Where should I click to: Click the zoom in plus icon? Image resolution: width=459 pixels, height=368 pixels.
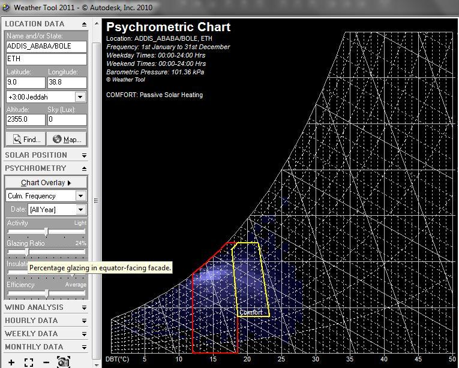click(11, 362)
